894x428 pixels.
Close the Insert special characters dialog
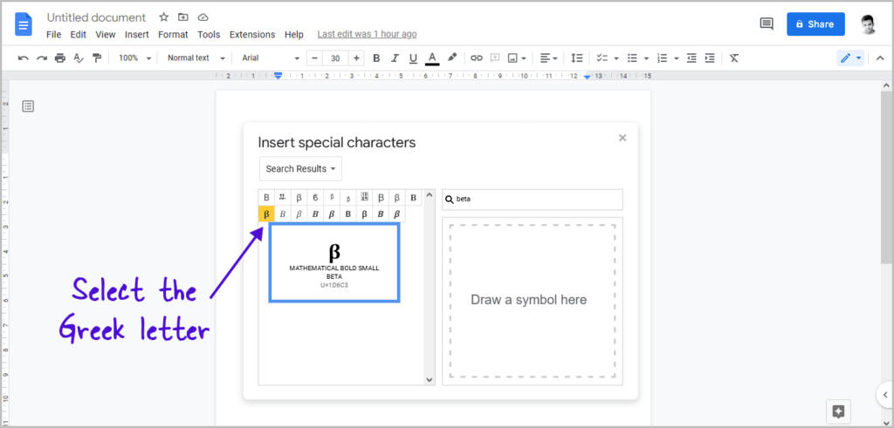coord(622,138)
